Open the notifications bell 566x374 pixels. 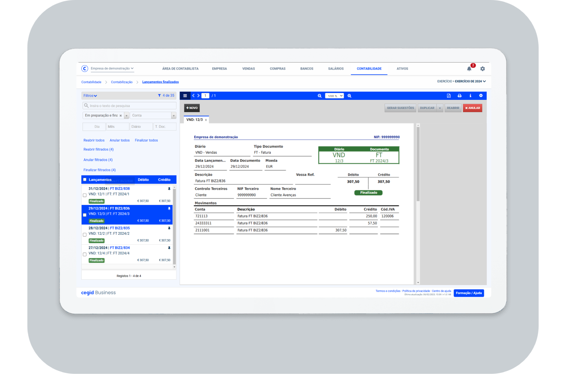[x=469, y=69]
